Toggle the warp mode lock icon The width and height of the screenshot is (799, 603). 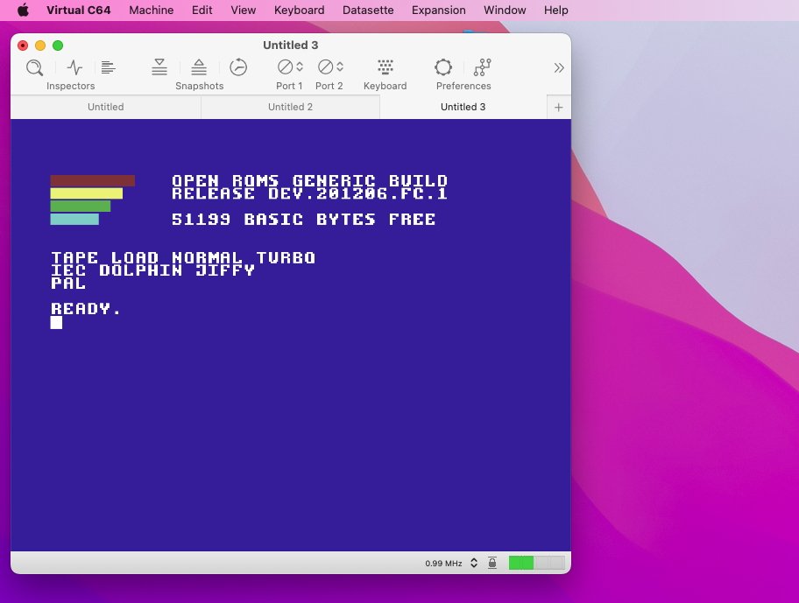[x=492, y=562]
